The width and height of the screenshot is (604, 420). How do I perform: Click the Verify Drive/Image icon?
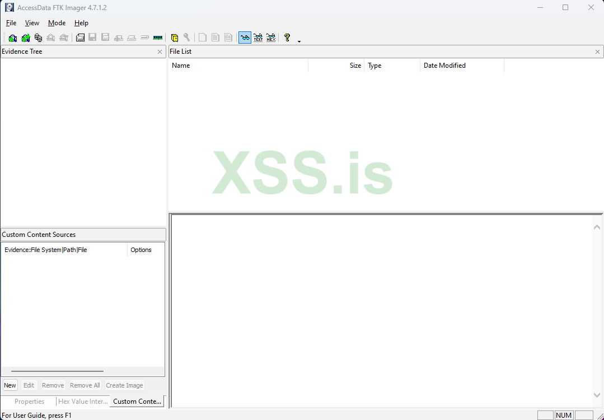click(145, 38)
